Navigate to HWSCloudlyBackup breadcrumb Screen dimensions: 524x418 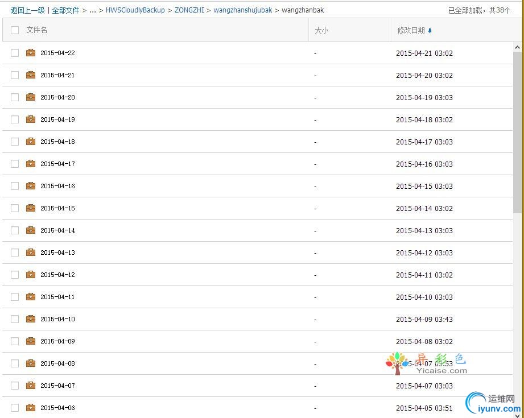click(x=135, y=10)
